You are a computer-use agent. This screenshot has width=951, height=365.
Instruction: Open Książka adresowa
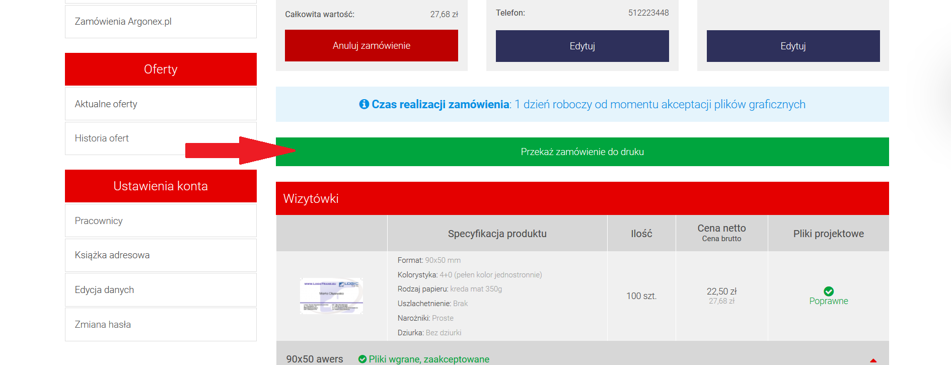pyautogui.click(x=161, y=255)
